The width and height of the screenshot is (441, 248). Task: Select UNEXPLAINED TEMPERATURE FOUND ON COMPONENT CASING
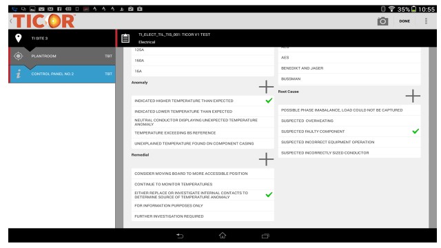203,143
